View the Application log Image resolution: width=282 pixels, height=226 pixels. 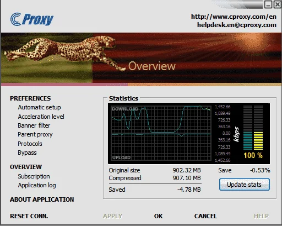[x=37, y=185]
